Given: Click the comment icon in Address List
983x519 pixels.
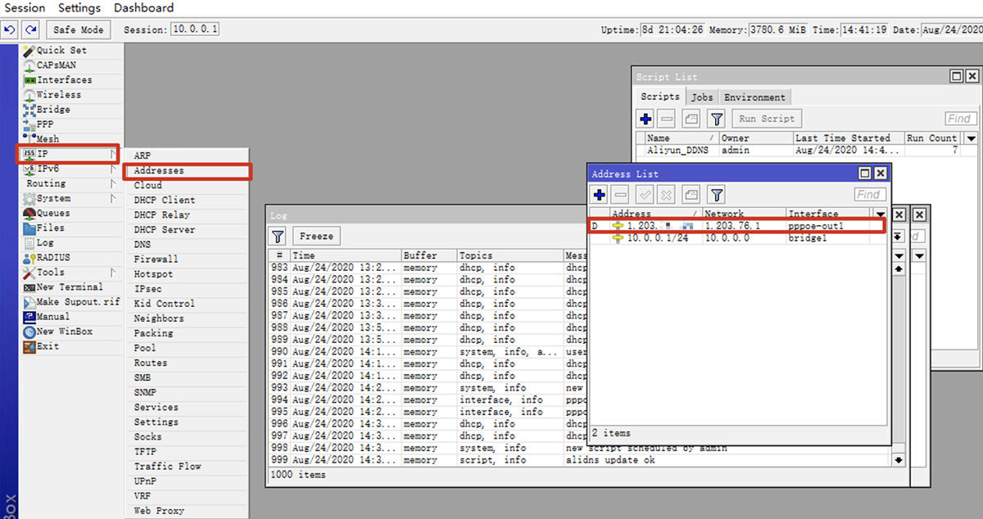Looking at the screenshot, I should pos(691,195).
